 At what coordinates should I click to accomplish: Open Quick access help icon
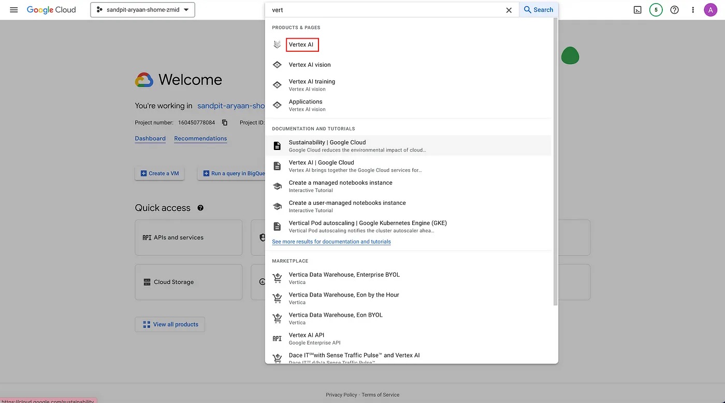(x=200, y=208)
